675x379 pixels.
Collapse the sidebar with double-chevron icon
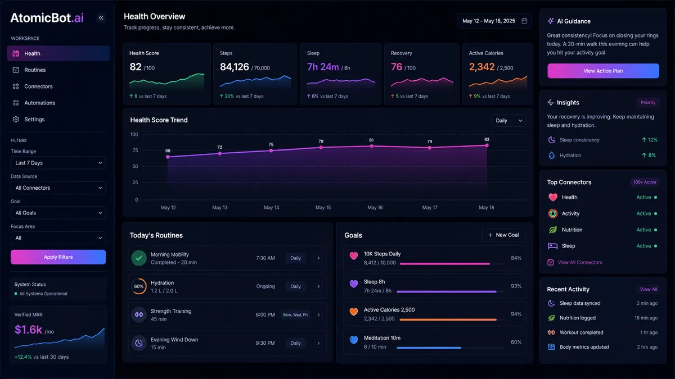pos(101,18)
